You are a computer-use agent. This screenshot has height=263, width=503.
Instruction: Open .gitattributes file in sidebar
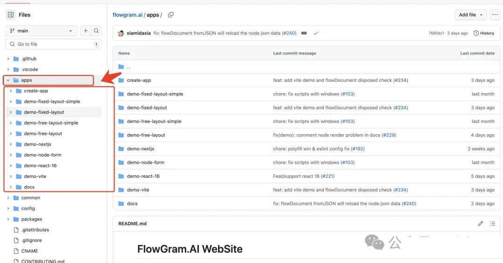coord(35,229)
